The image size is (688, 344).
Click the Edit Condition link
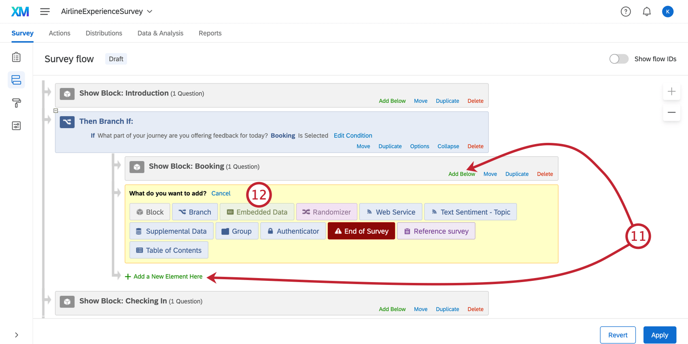353,136
